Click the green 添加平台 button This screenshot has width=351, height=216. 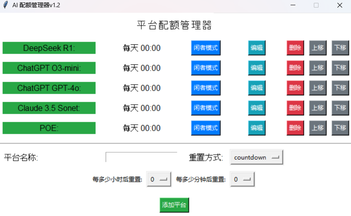(x=174, y=205)
